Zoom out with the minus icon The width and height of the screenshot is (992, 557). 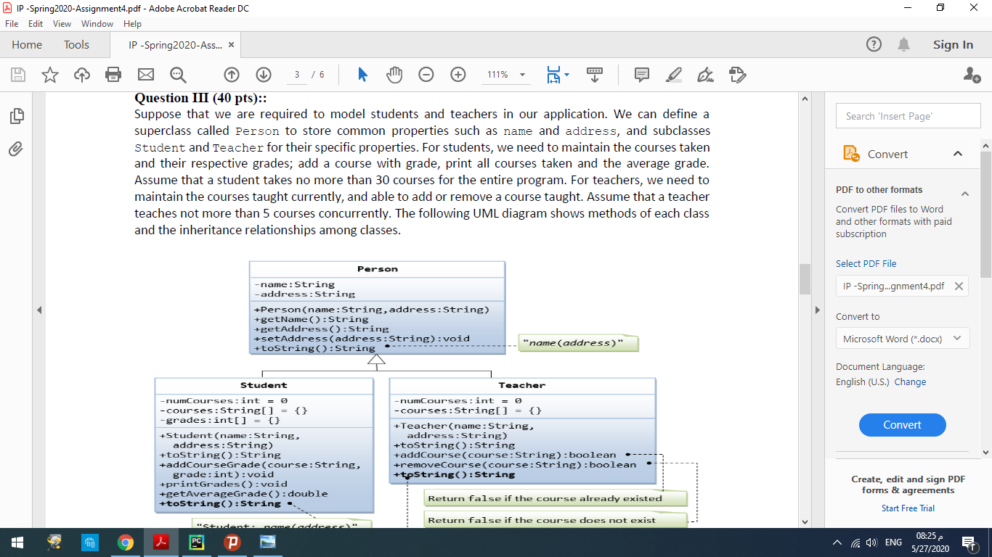[426, 75]
